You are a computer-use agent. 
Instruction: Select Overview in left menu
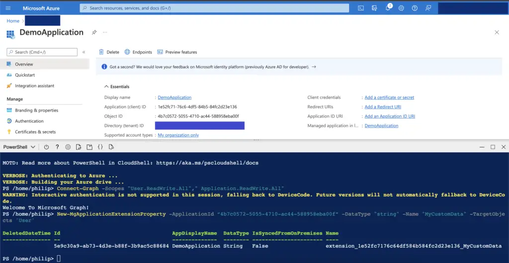click(x=44, y=64)
